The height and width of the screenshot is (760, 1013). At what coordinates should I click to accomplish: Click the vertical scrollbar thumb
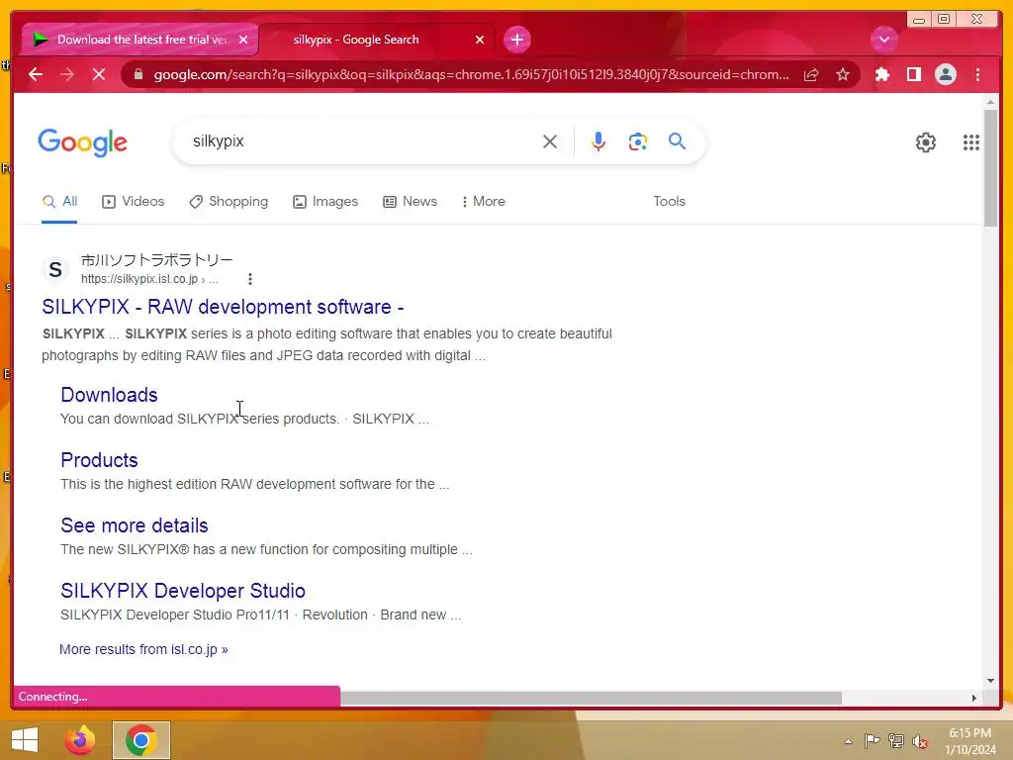click(990, 168)
